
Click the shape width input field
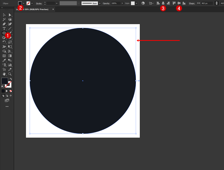tap(207, 3)
